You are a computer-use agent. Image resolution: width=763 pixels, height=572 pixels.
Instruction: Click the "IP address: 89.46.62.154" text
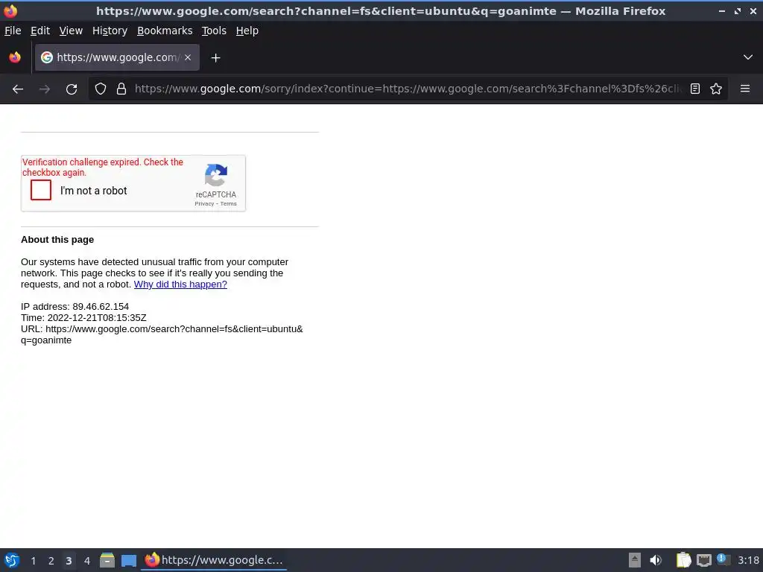point(75,306)
